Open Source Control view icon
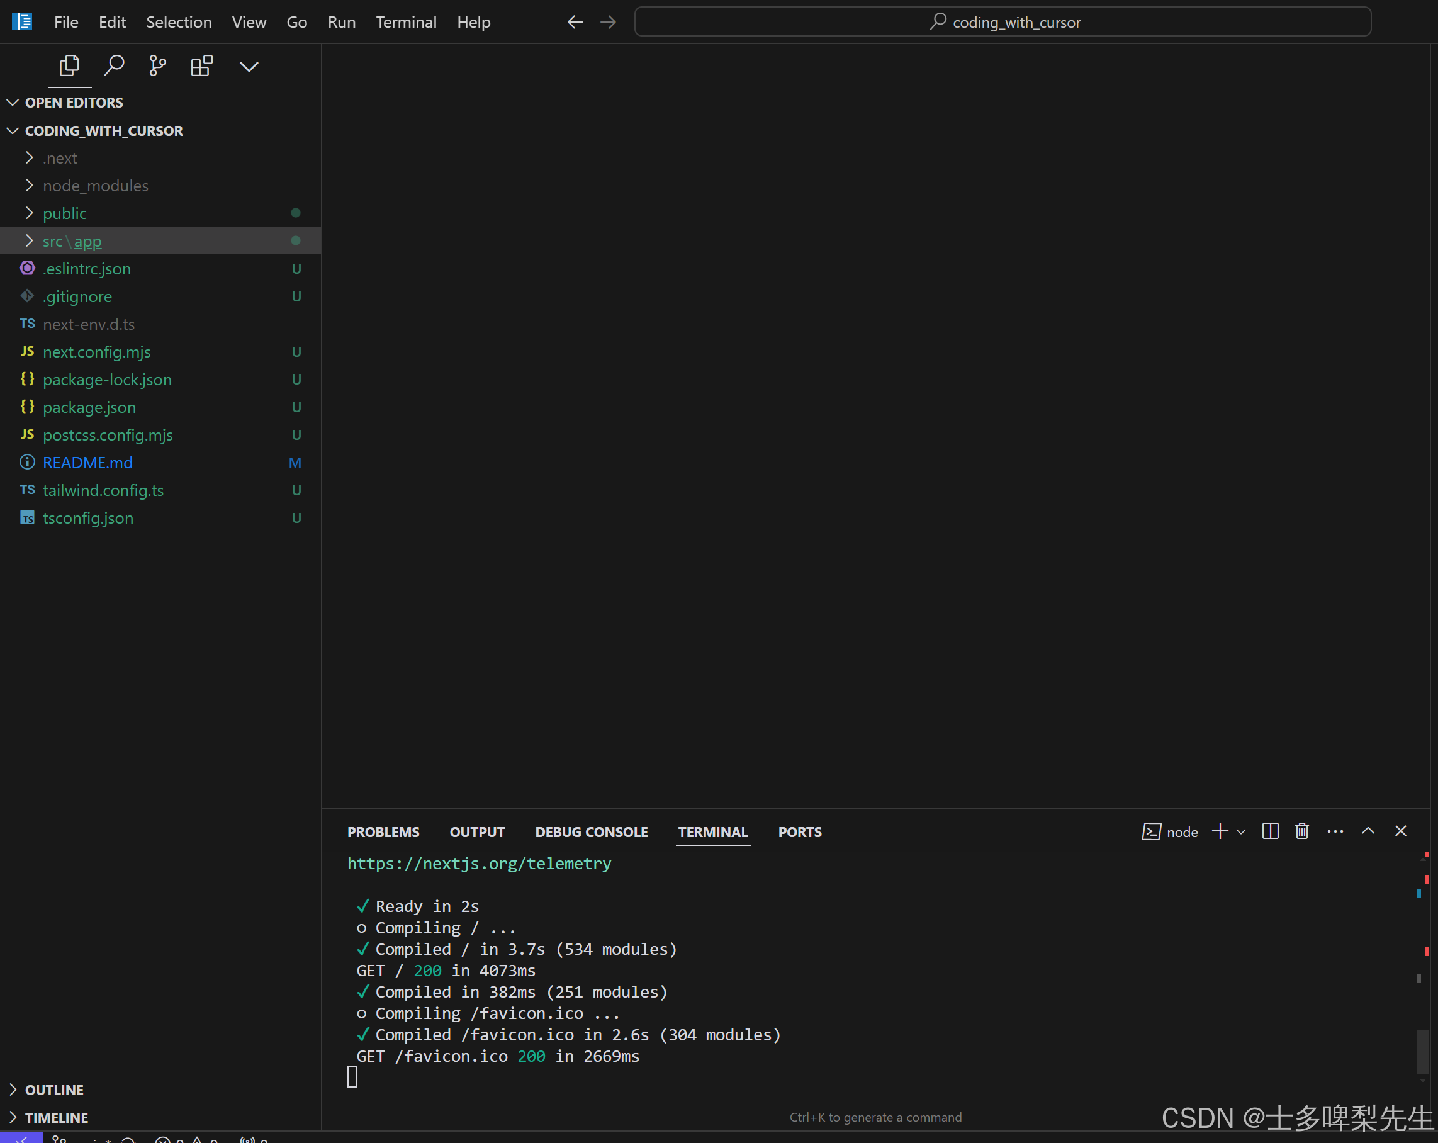The image size is (1438, 1143). pos(157,65)
